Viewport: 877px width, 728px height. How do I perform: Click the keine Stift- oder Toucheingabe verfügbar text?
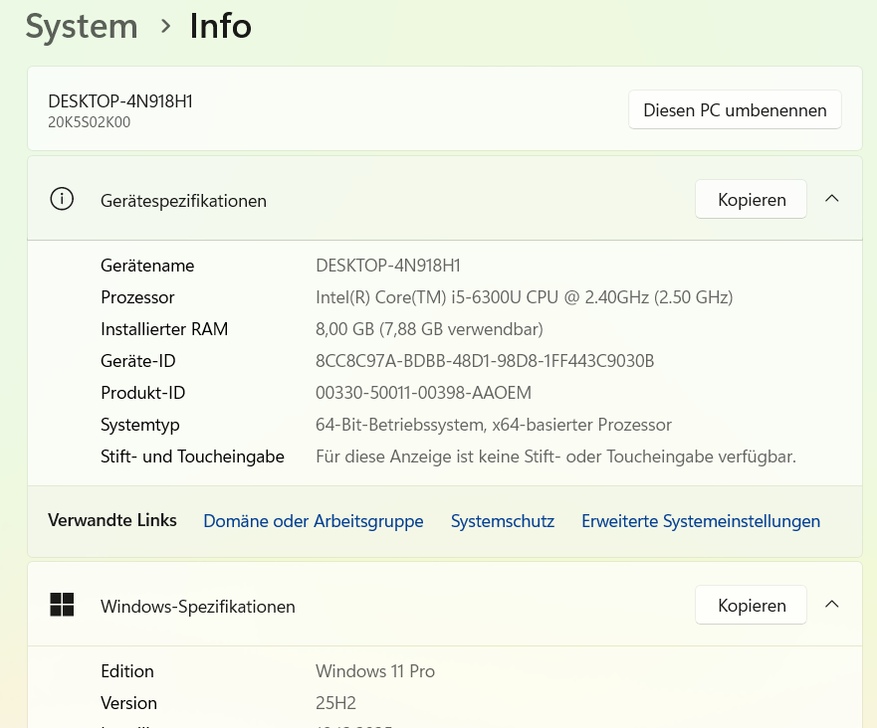(555, 457)
